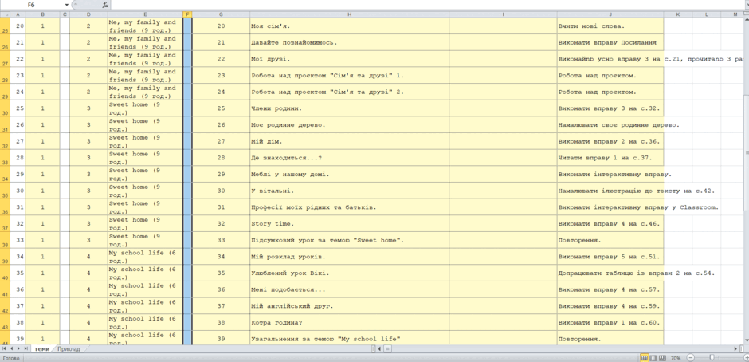Select column H header
This screenshot has width=749, height=362.
(x=349, y=15)
